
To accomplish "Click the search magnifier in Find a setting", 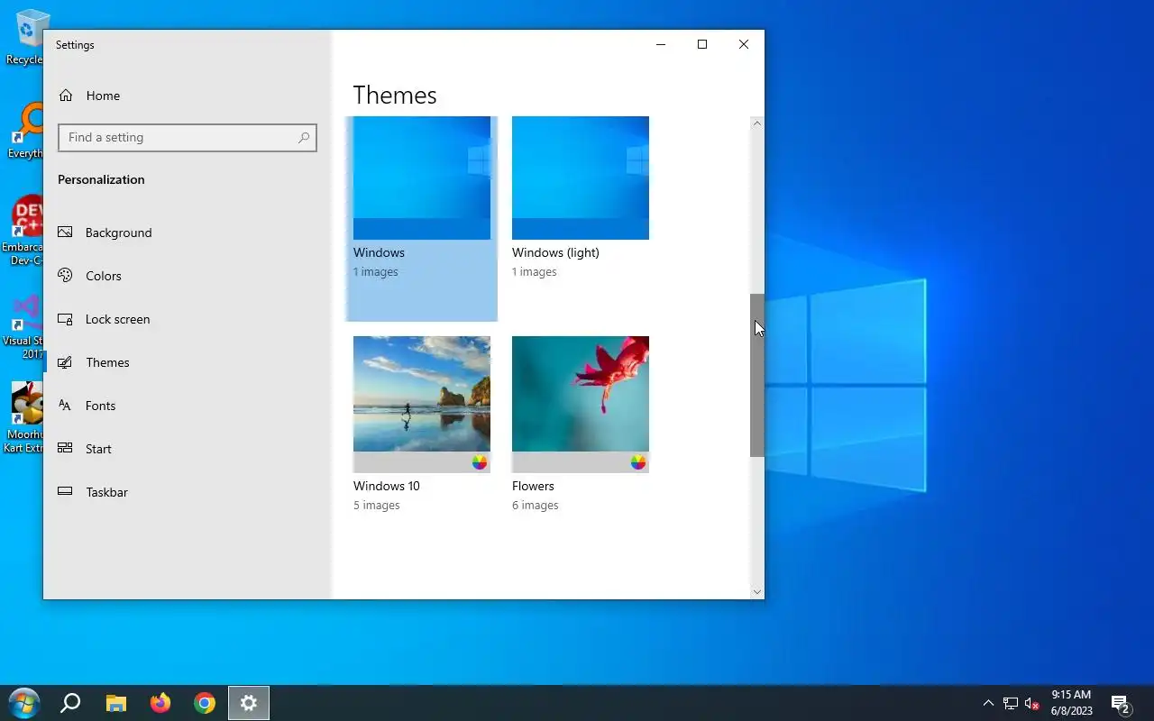I will 304,138.
